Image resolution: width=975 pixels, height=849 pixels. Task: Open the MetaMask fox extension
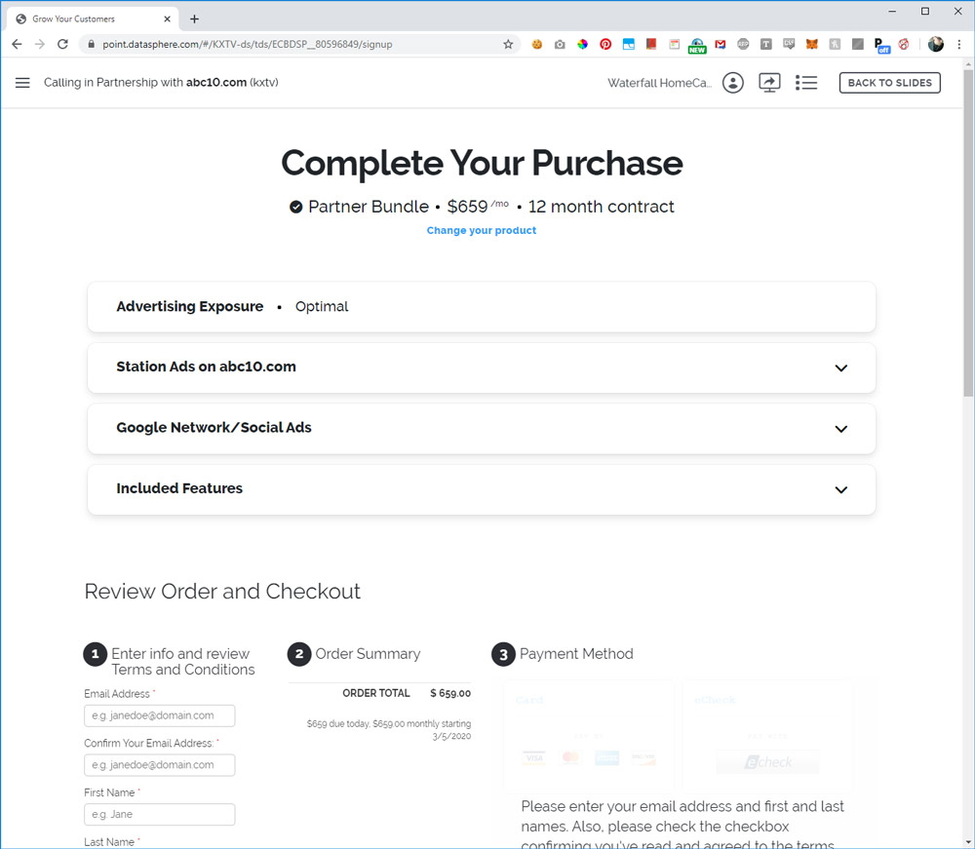coord(811,44)
